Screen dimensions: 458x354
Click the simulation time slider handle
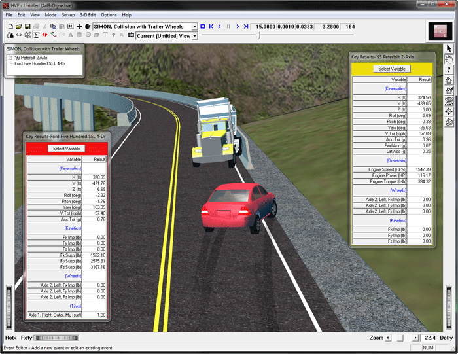[x=260, y=35]
